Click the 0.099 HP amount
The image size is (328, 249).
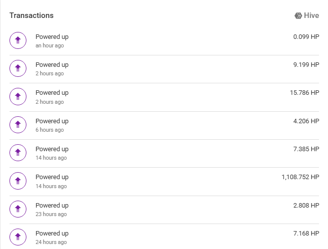pos(306,36)
